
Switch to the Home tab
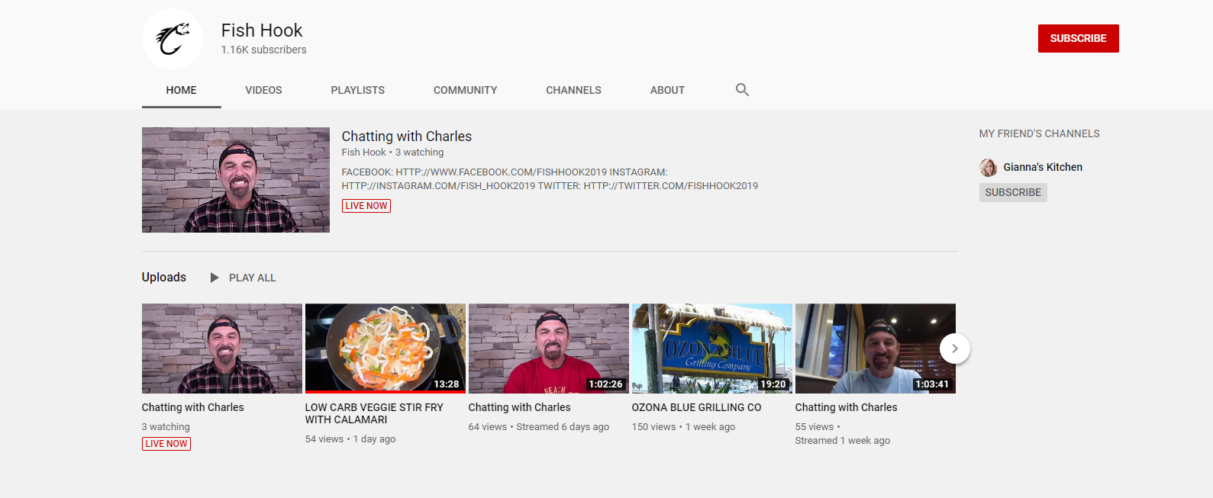tap(182, 90)
